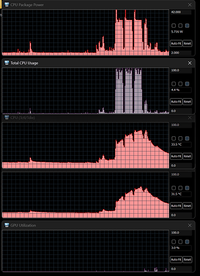The image size is (200, 276).
Task: Click the CPU Package Power window icon
Action: tap(7, 5)
